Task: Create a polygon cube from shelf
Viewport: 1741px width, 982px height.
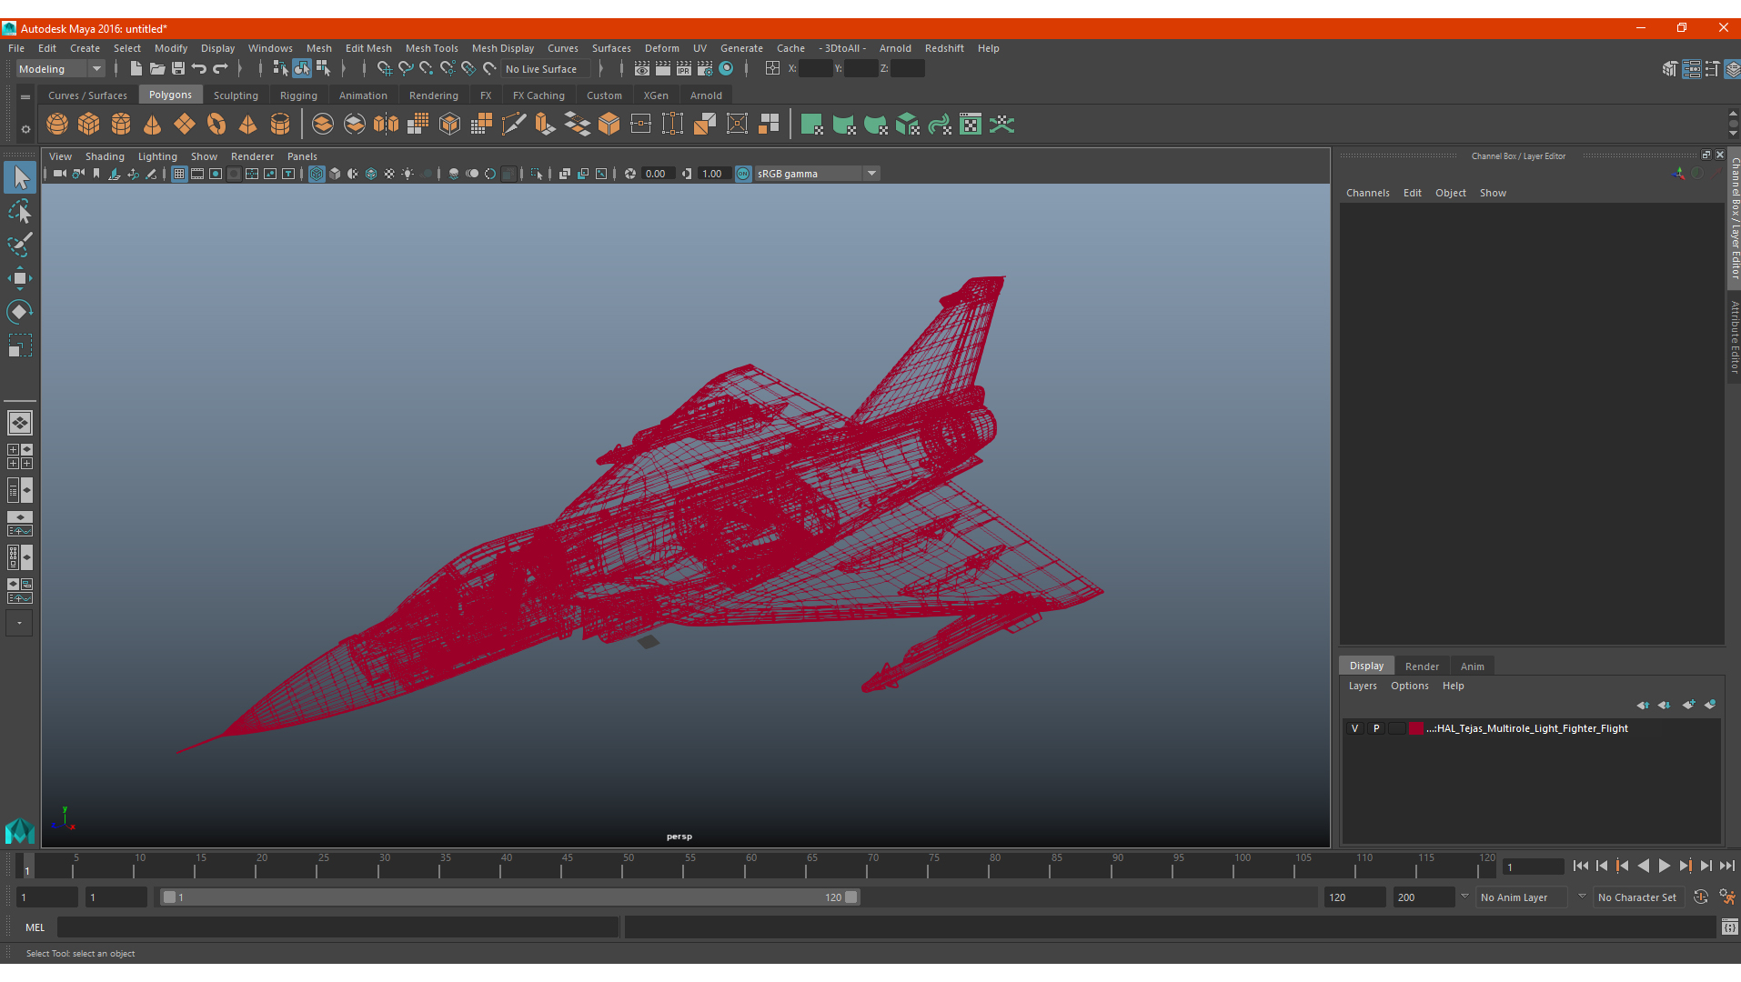Action: (89, 124)
